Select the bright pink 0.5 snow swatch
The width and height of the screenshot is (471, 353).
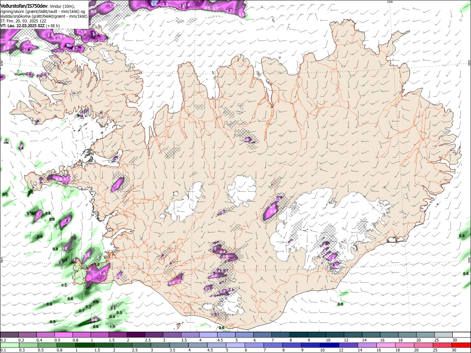tap(63, 335)
